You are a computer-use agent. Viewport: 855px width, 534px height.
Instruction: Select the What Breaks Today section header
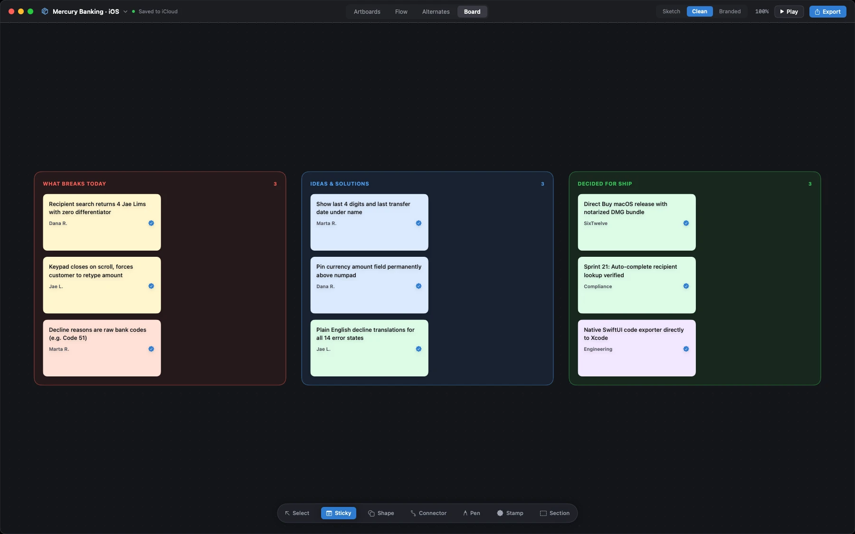pos(75,184)
